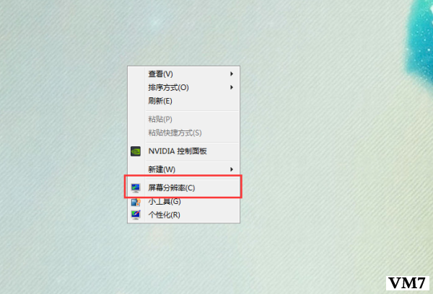Click the disabled 粘贴快捷方式(S) item
433x294 pixels.
(183, 133)
